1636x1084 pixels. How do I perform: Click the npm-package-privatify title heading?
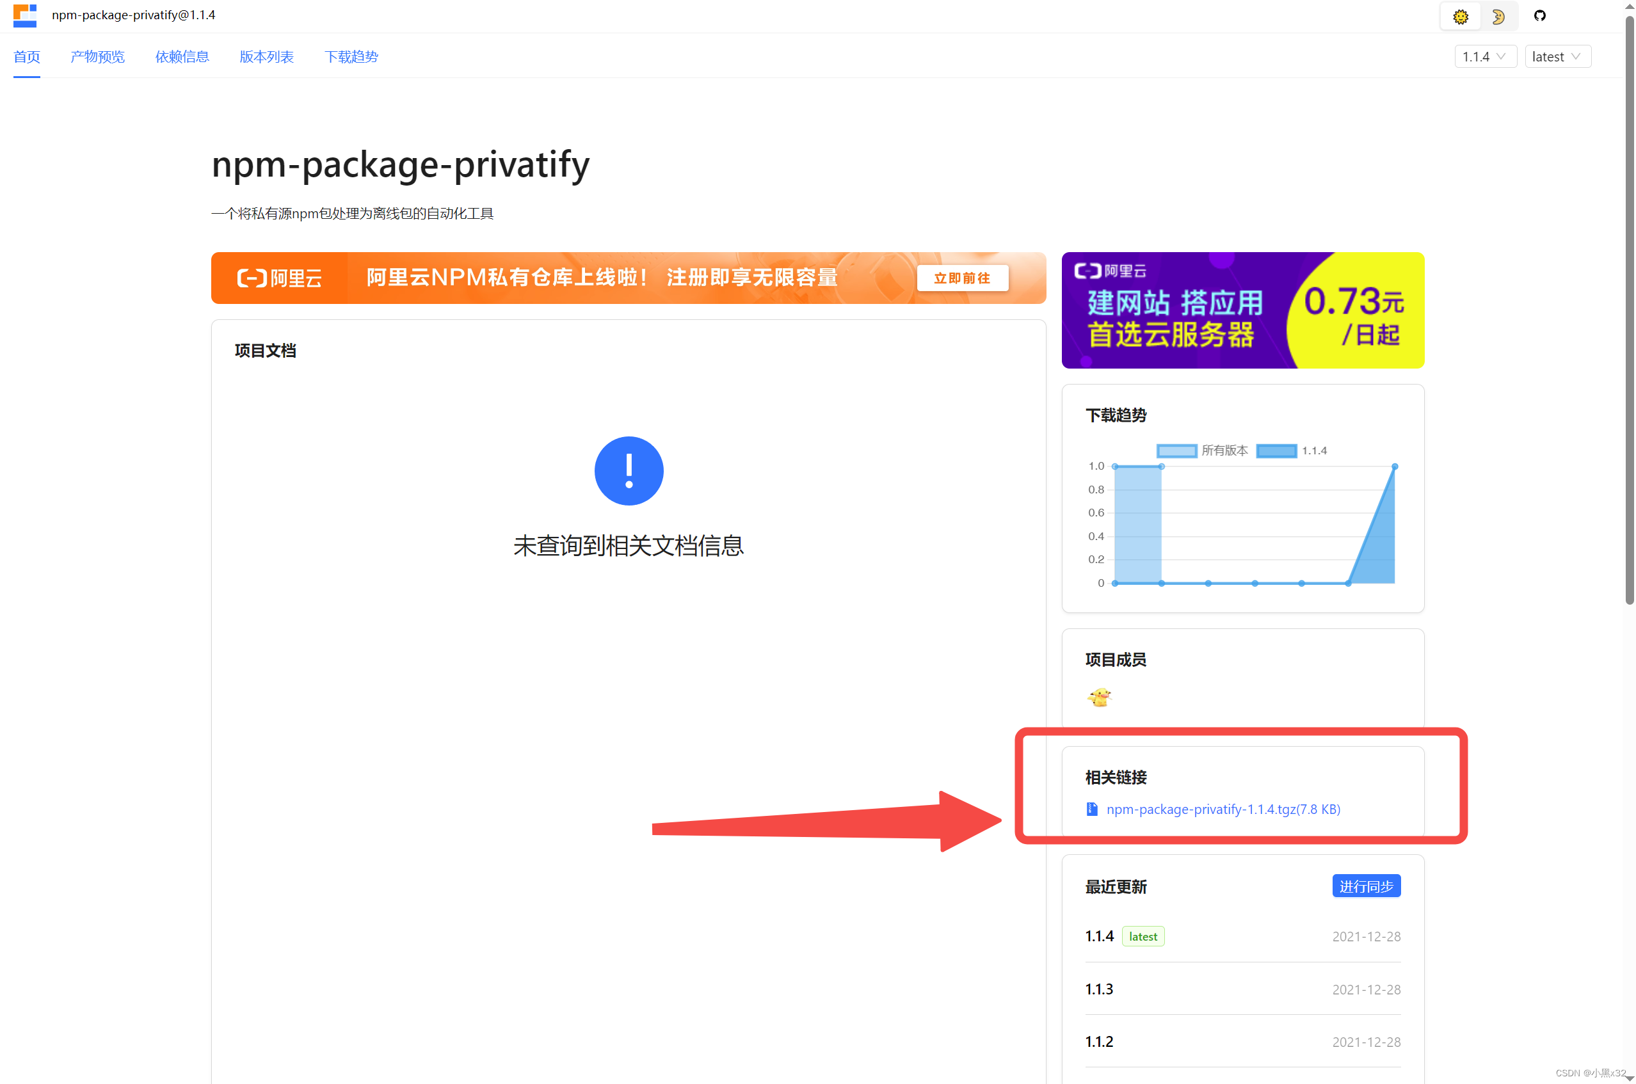point(400,165)
